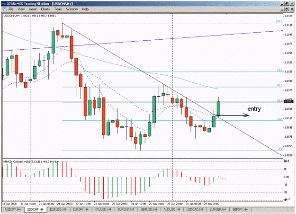296x214 pixels.
Task: Click the 61.8 Fibonacci level label
Action: coord(279,71)
